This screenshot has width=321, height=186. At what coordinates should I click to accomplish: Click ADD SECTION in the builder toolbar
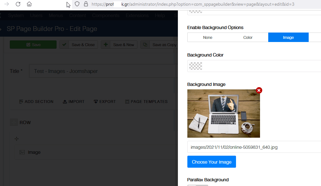point(36,101)
